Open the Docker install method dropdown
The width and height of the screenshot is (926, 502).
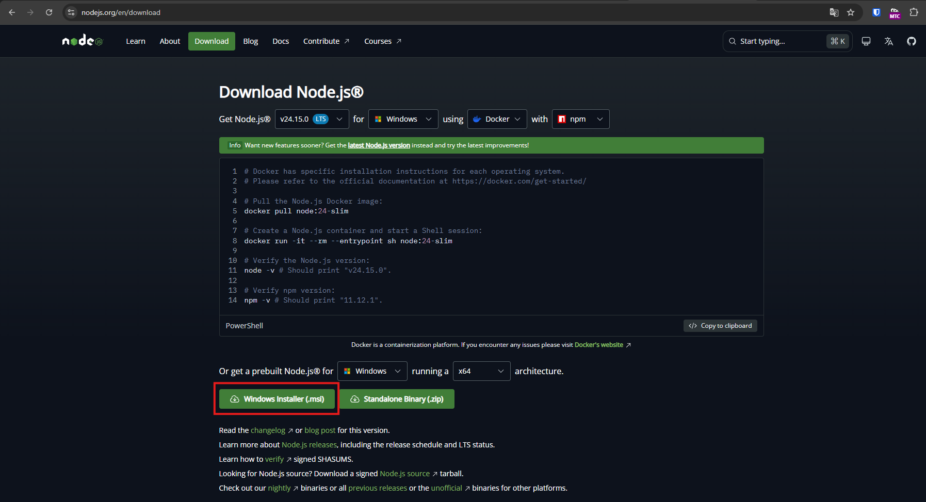(x=497, y=119)
